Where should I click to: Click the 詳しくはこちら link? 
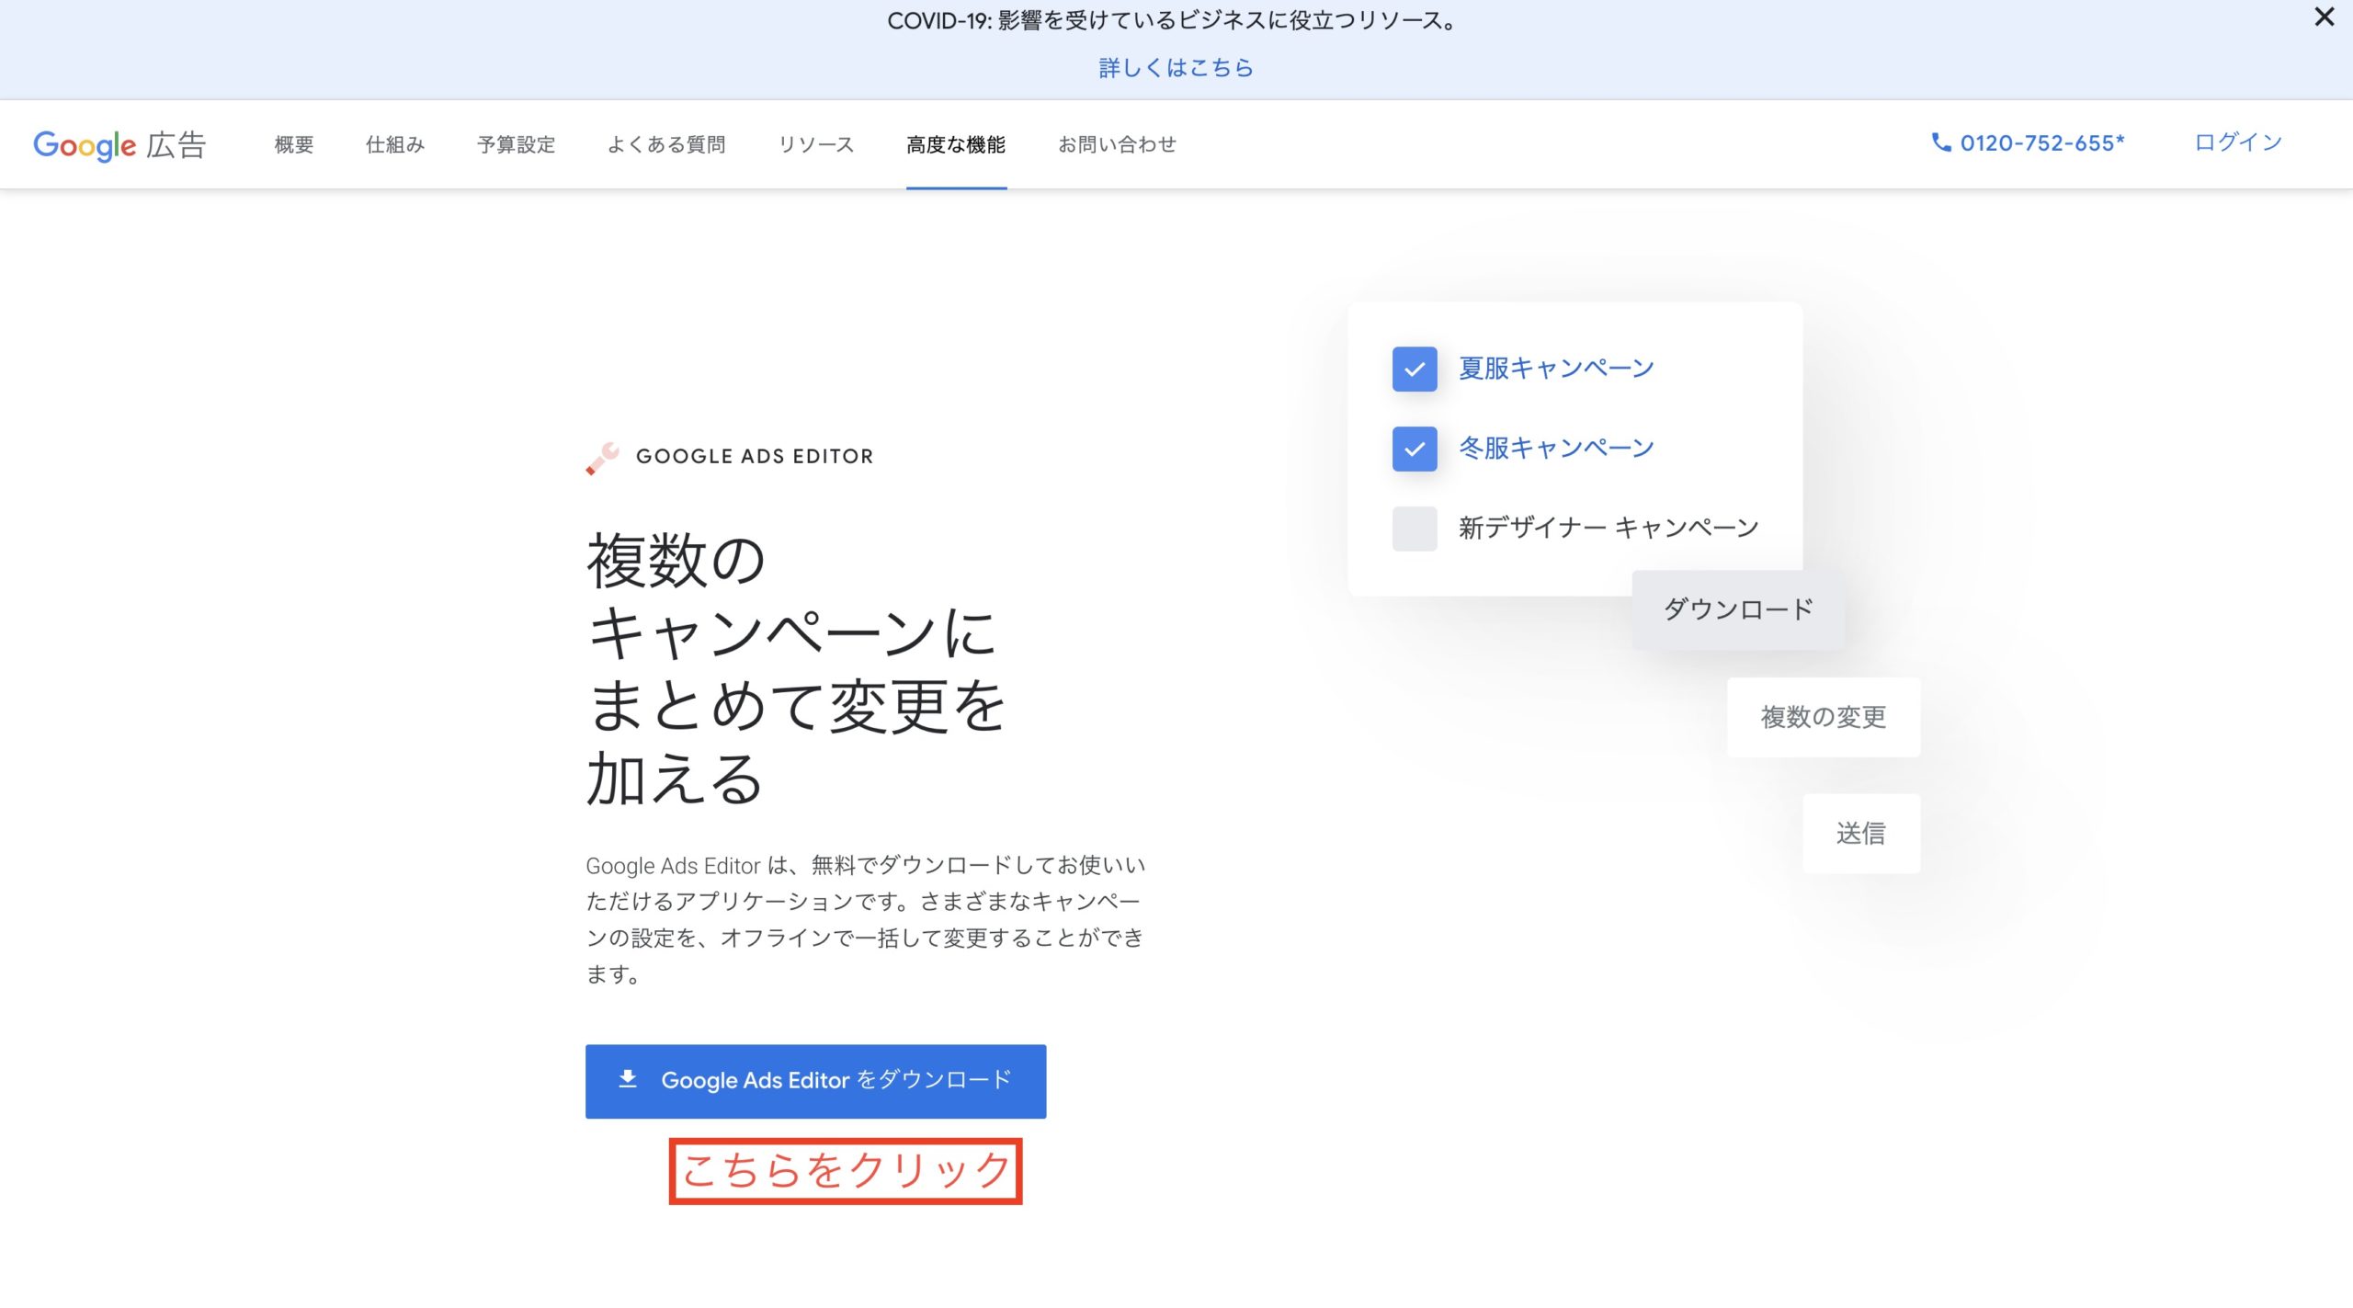[1175, 67]
